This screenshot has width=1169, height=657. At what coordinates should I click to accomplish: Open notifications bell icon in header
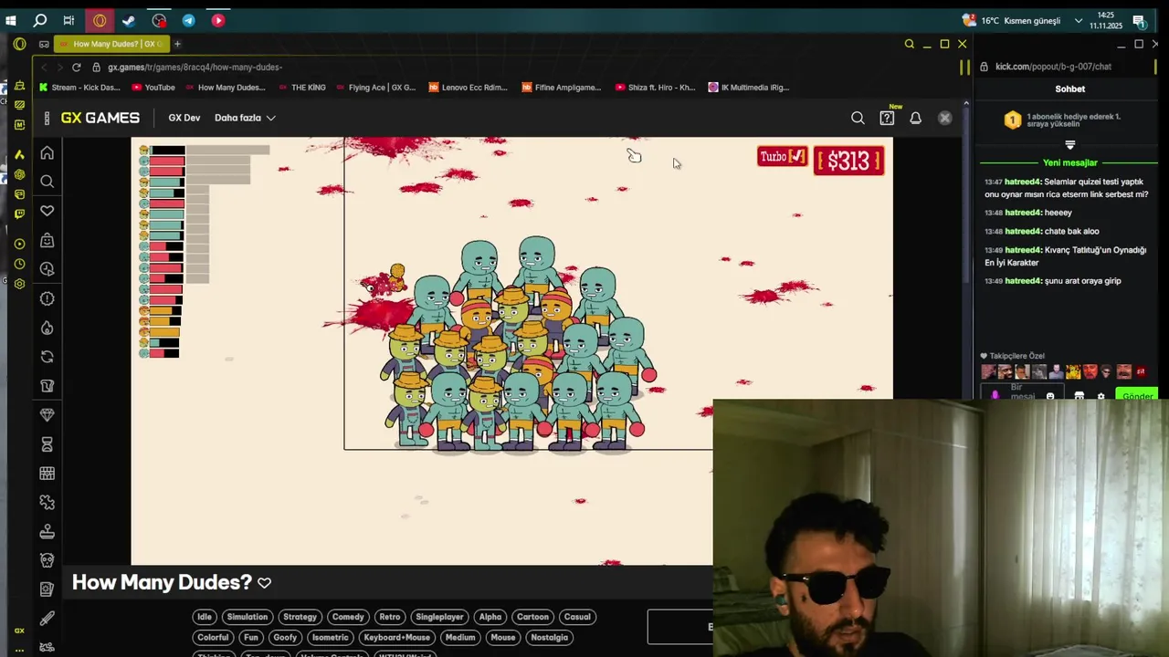[915, 118]
